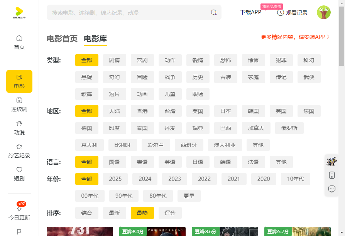Image resolution: width=345 pixels, height=236 pixels.
Task: Select 国语 language filter
Action: [114, 162]
